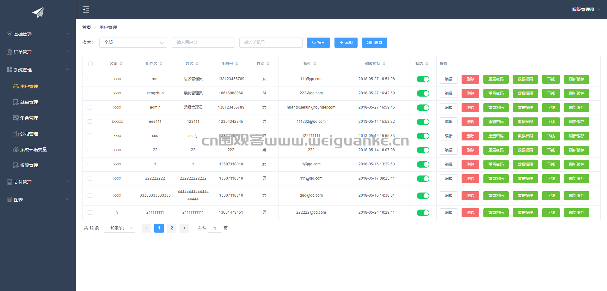
Task: Toggle status switch for 211111111 user
Action: pyautogui.click(x=423, y=213)
